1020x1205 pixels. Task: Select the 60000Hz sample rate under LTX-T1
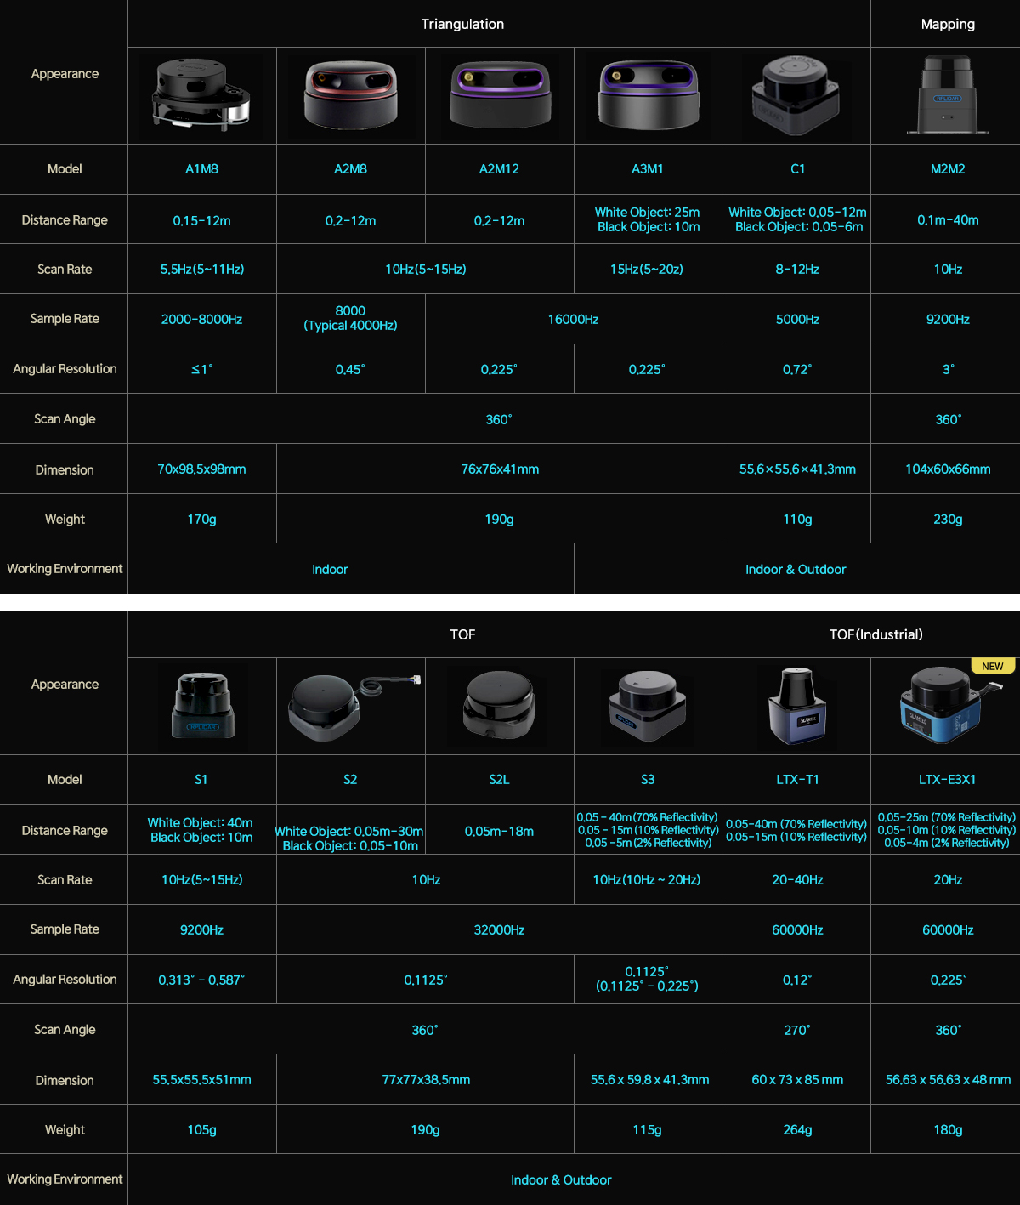tap(797, 930)
